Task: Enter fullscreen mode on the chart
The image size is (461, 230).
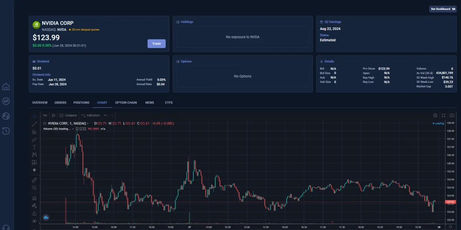Action: (443, 115)
